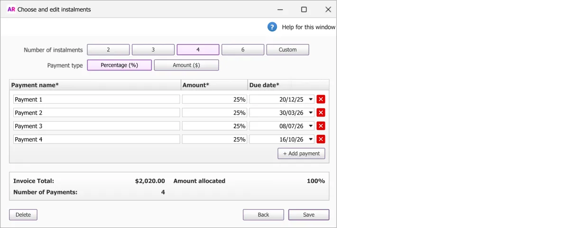Save the instalment plan
This screenshot has height=228, width=563.
coord(309,215)
